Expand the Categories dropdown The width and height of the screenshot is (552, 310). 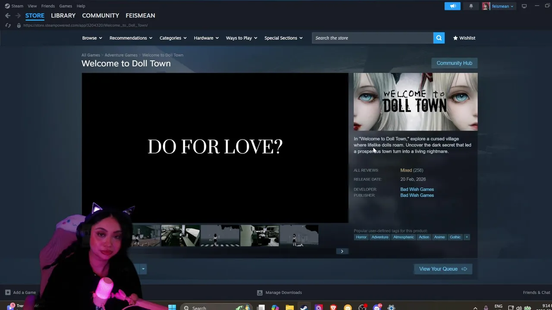click(173, 38)
